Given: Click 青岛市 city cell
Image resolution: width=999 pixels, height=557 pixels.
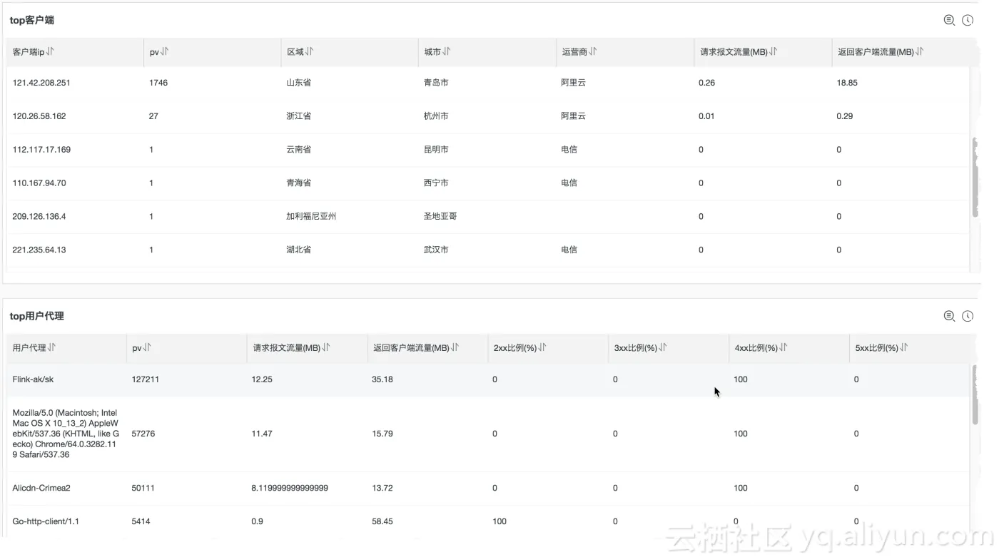Looking at the screenshot, I should click(436, 83).
